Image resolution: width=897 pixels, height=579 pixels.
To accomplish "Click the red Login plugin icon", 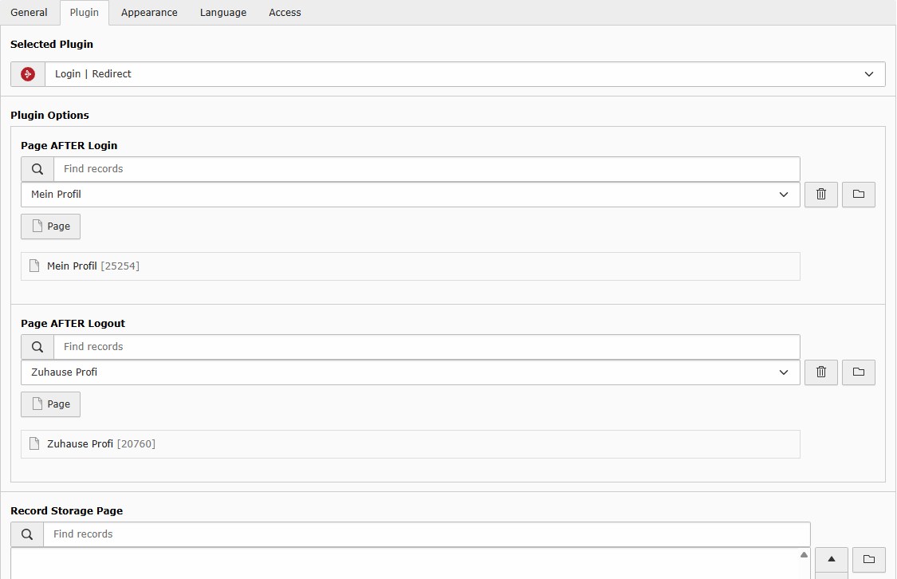I will click(x=28, y=74).
